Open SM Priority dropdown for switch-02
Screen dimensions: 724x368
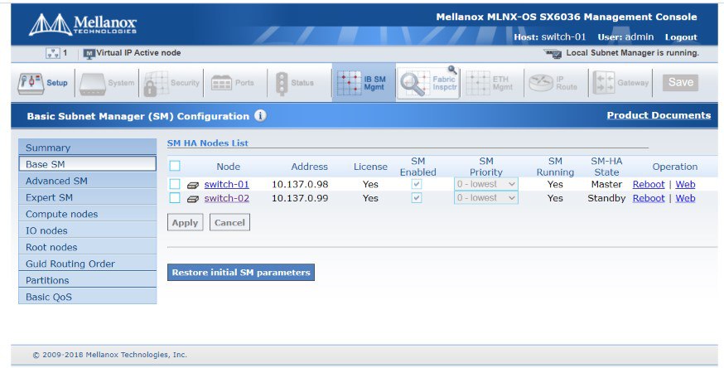pyautogui.click(x=485, y=198)
